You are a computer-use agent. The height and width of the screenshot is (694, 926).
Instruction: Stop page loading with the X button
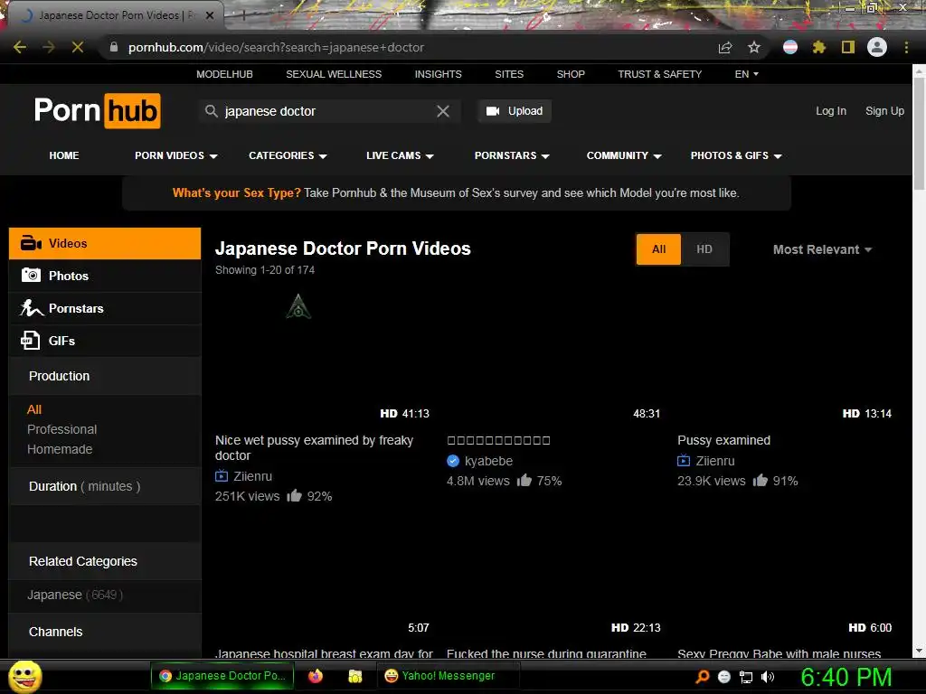78,47
